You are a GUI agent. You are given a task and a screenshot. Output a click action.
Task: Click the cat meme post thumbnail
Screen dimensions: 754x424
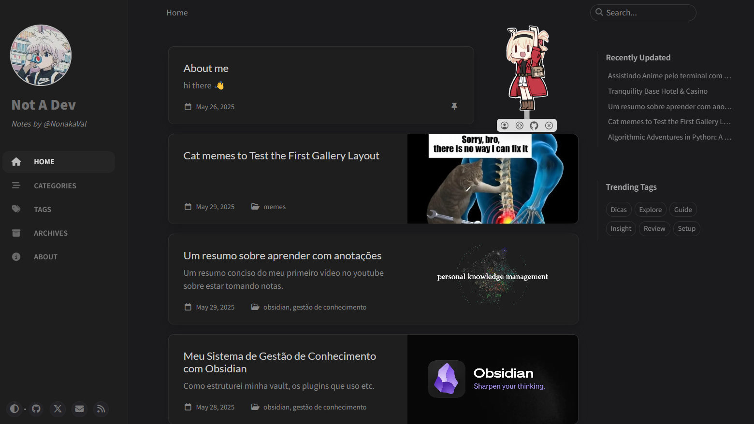(493, 179)
